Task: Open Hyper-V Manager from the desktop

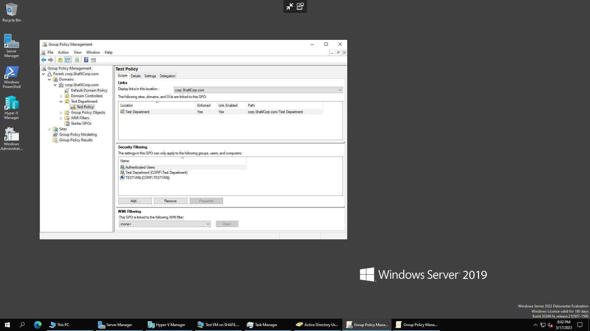Action: (x=11, y=104)
